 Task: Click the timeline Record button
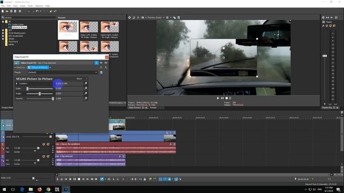click(58, 179)
